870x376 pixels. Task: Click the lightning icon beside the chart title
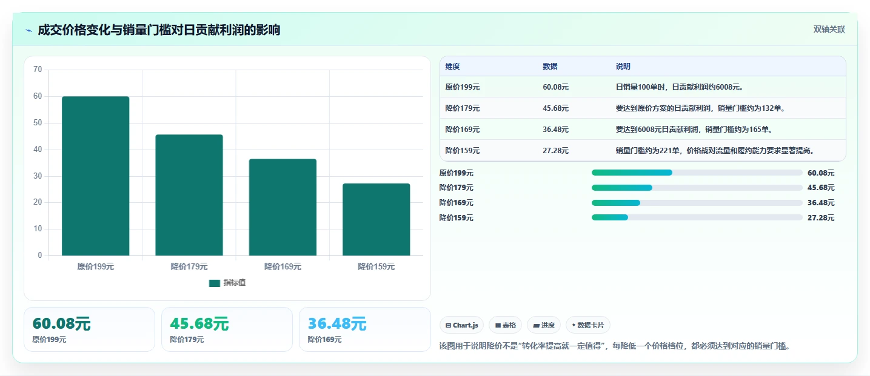[29, 30]
